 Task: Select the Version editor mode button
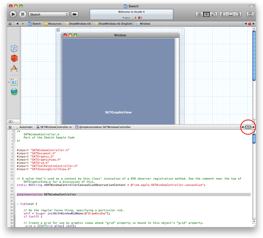pos(213,14)
